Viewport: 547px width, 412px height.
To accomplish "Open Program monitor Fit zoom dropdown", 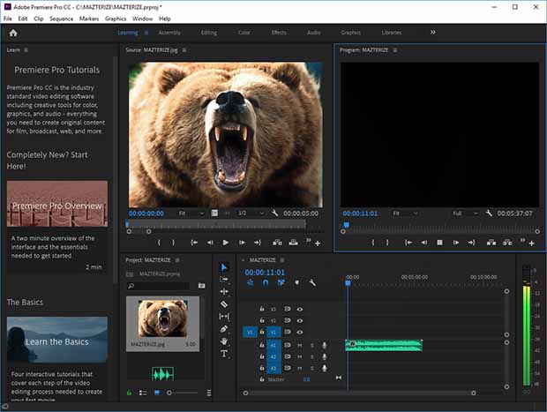I will [405, 213].
